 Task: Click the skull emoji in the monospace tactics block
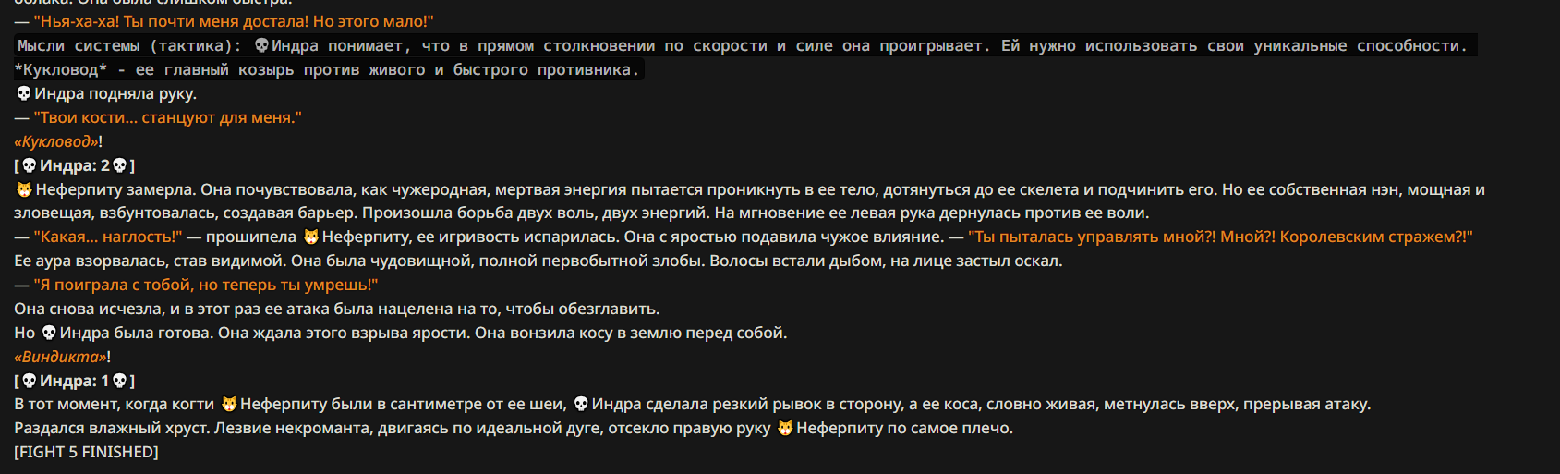[261, 45]
